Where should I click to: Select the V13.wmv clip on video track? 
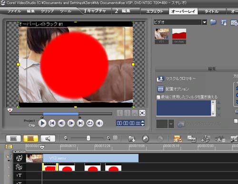point(90,158)
